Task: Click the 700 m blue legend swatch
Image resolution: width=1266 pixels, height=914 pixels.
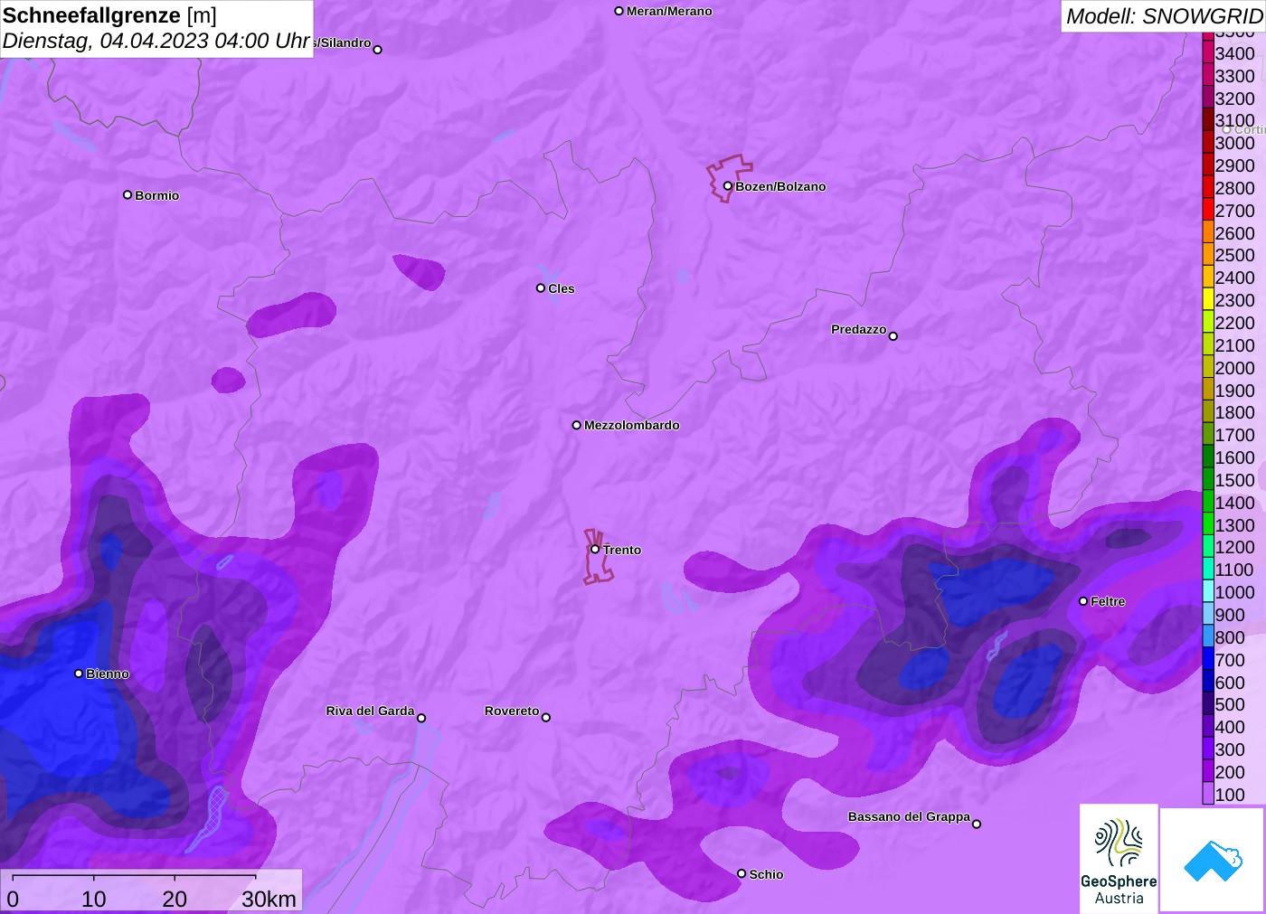Action: [1208, 659]
